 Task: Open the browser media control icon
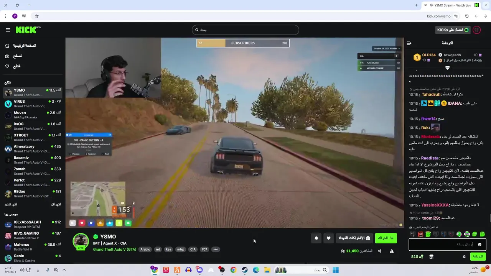pyautogui.click(x=24, y=16)
